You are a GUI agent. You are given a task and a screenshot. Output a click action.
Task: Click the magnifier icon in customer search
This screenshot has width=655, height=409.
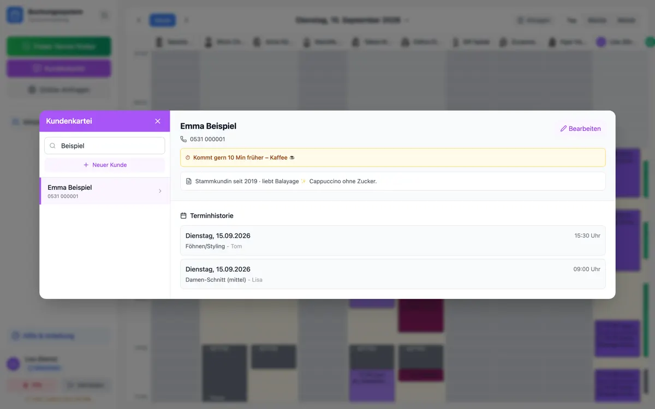53,146
